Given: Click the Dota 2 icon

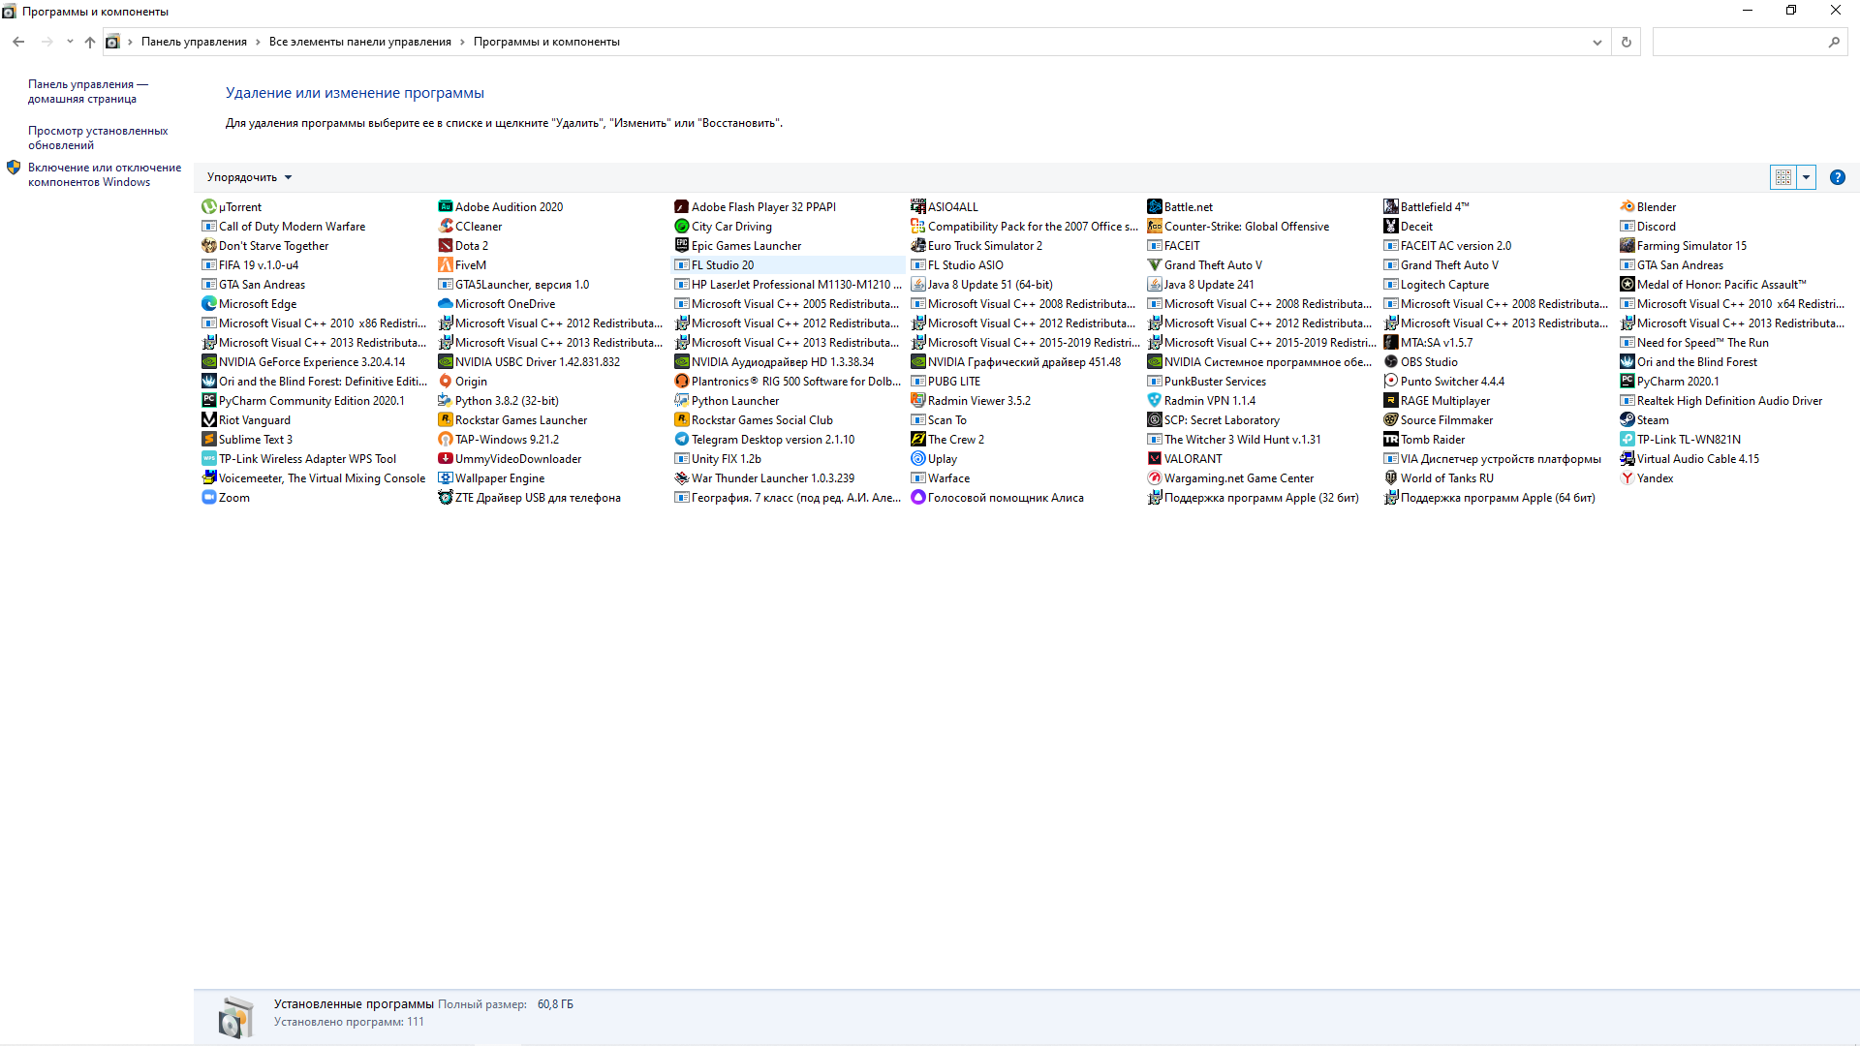Looking at the screenshot, I should [x=445, y=246].
